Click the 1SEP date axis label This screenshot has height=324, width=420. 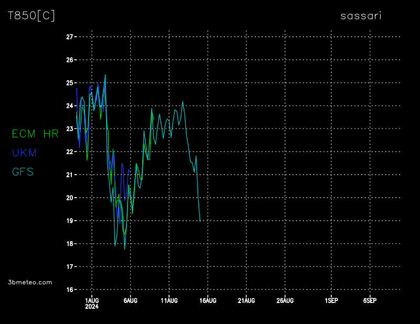(x=331, y=300)
